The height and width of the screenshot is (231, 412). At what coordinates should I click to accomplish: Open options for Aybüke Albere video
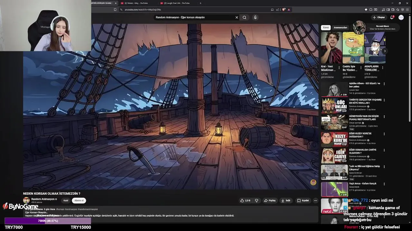(x=384, y=84)
